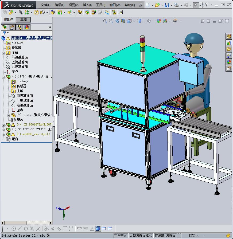Click the 大型装配体模式 status indicator
233x239 pixels.
pyautogui.click(x=141, y=236)
